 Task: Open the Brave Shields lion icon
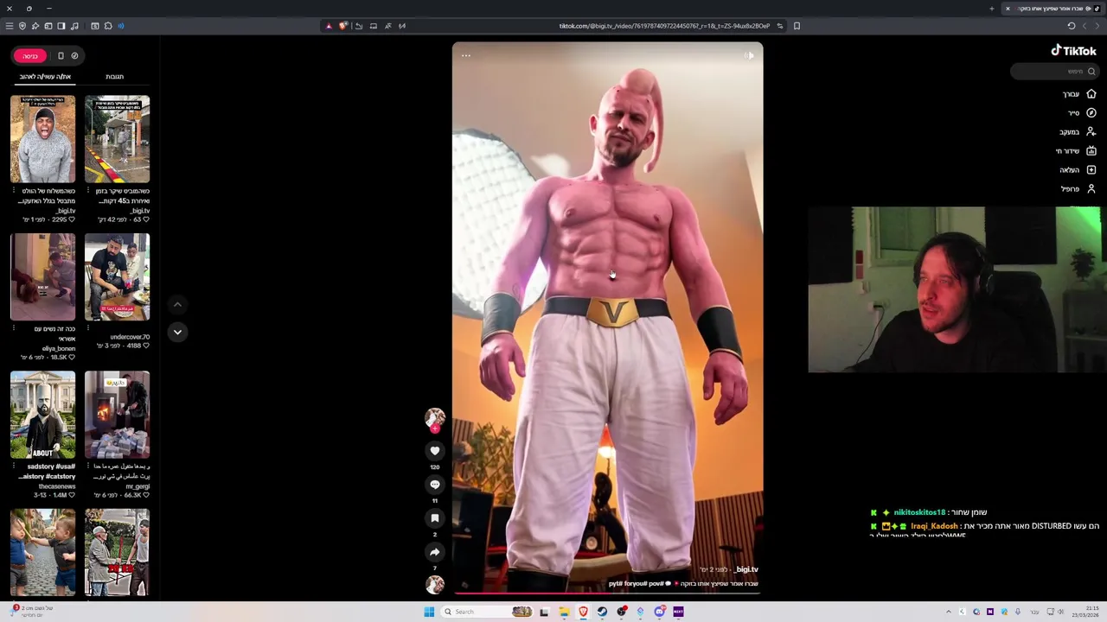tap(343, 26)
